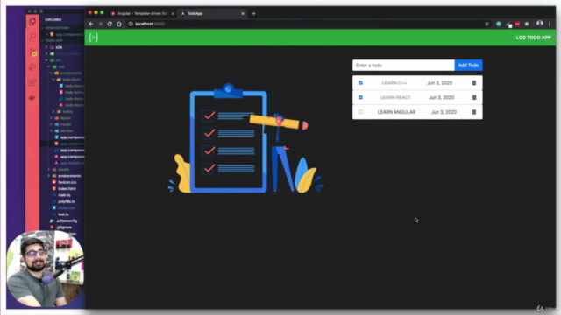Close app.component in Open Editors
Viewport: 561px width, 315px height.
[46, 34]
